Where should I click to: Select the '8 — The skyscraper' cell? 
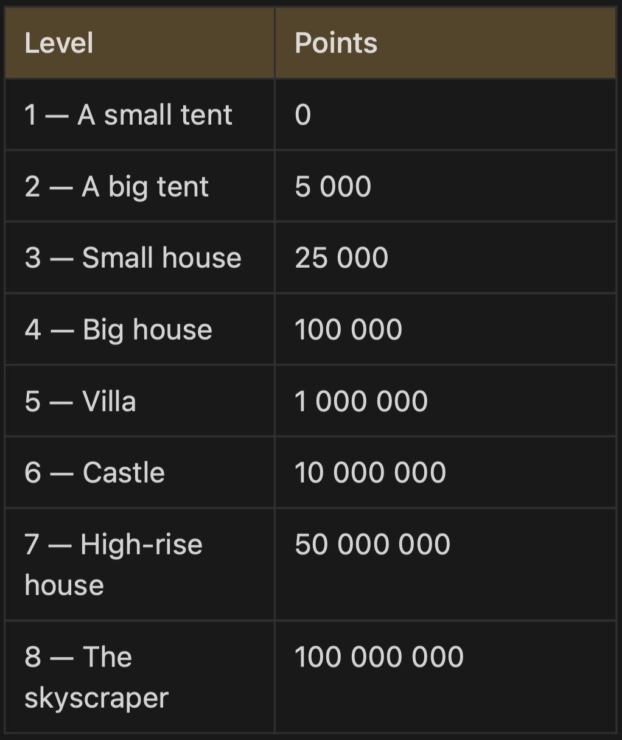click(x=140, y=677)
